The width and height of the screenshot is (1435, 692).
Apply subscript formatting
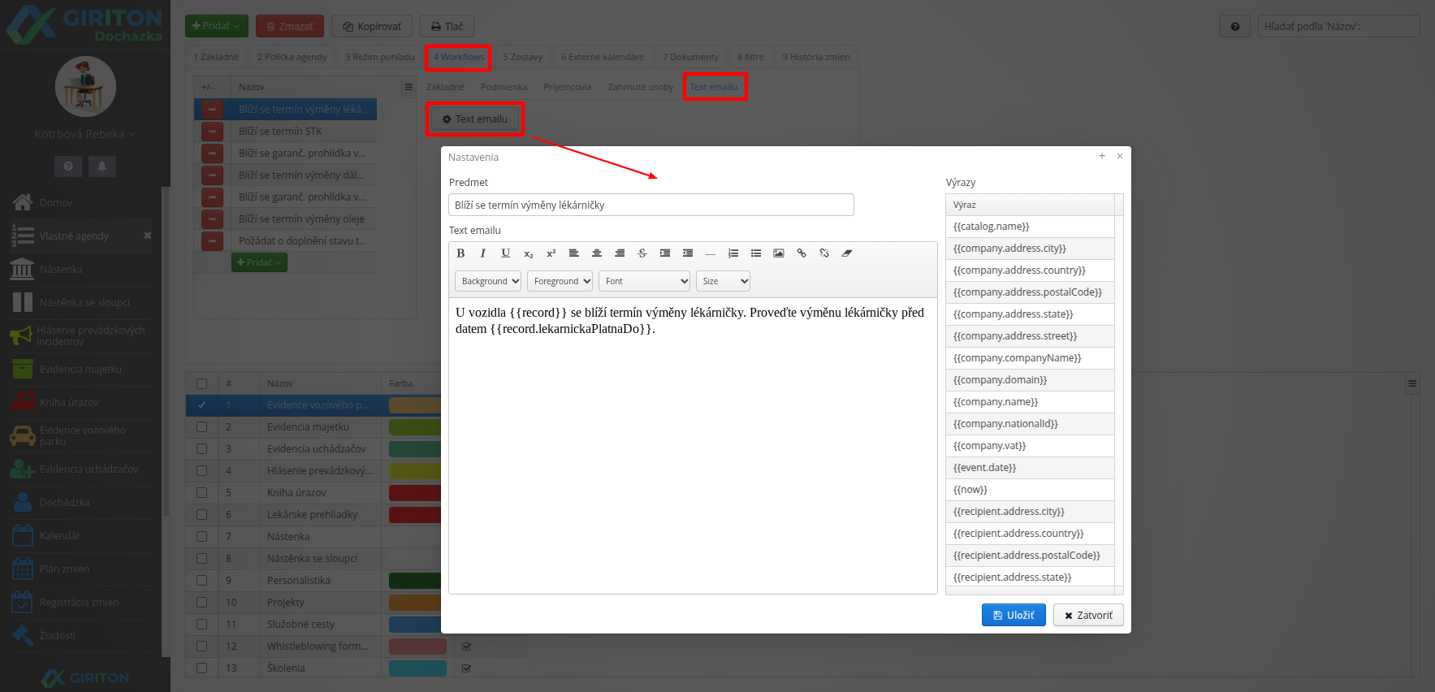(529, 253)
